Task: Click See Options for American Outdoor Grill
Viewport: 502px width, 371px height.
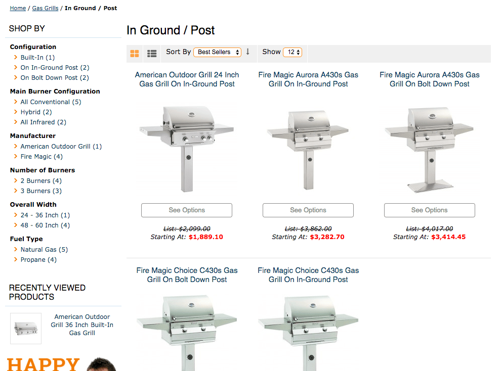Action: pyautogui.click(x=186, y=210)
